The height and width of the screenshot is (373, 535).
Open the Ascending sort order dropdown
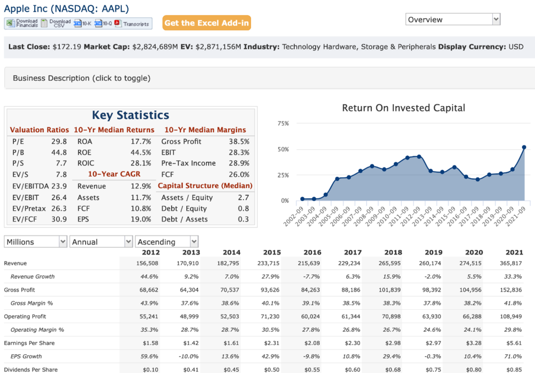167,241
